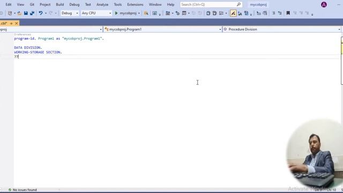The image size is (343, 193).
Task: Click the first of two clipboard-shaped toolbar icons
Action: pos(208,13)
